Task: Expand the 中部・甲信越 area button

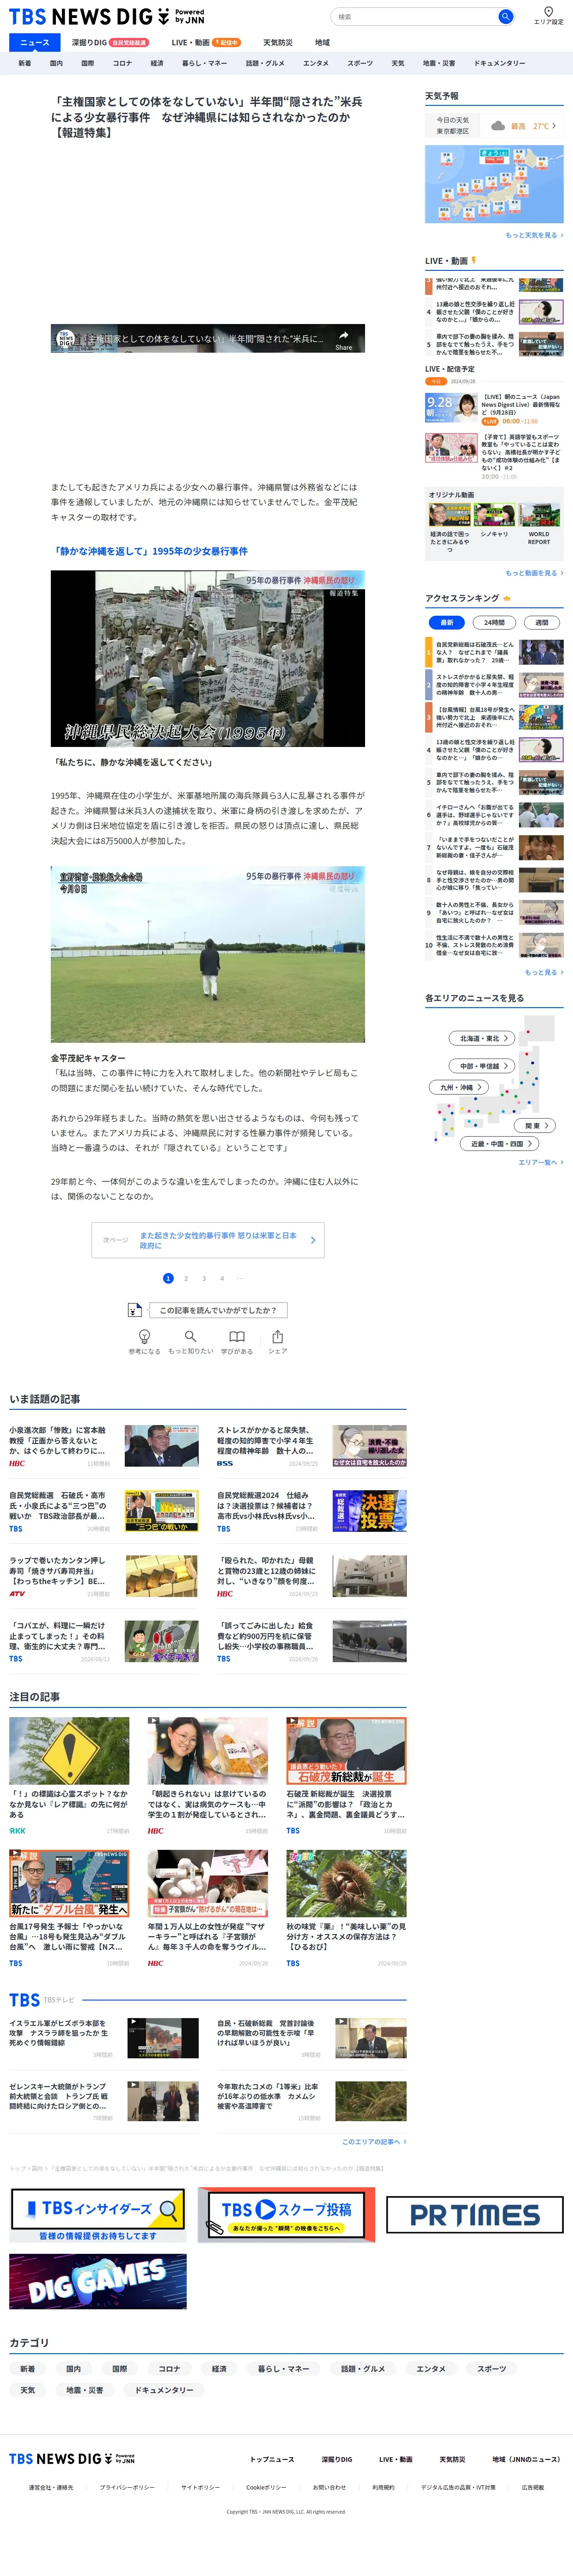Action: [x=483, y=1066]
